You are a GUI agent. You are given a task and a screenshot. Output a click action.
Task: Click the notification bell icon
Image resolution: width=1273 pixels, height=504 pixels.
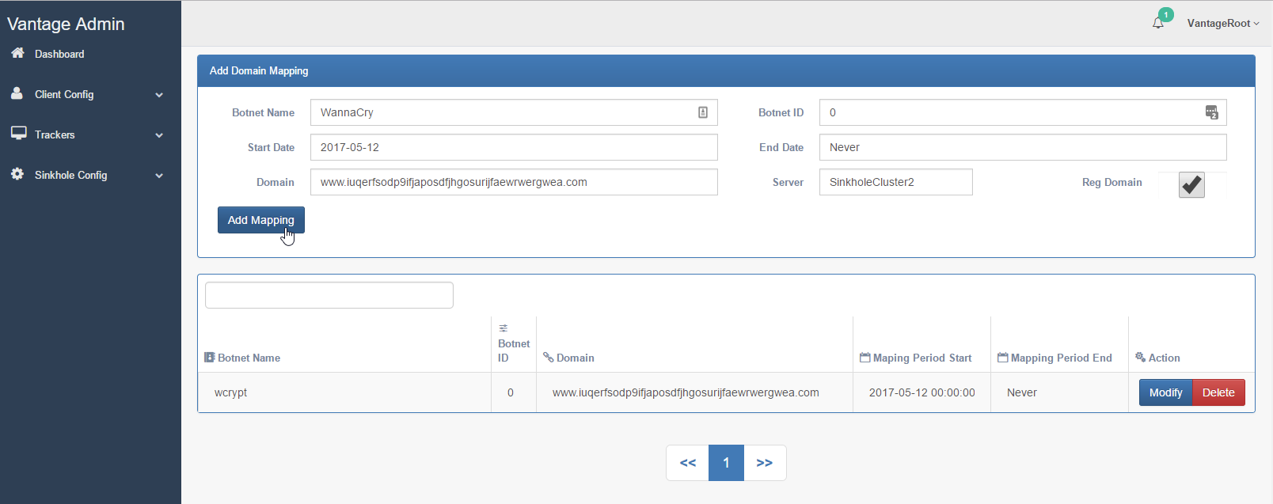[x=1158, y=23]
